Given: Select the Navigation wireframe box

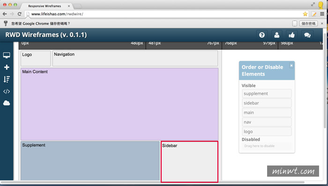Looking at the screenshot, I should point(135,58).
